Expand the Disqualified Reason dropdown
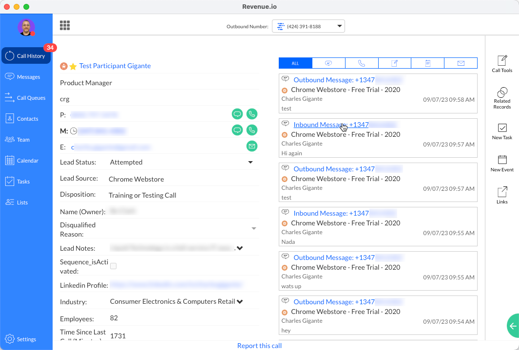 coord(253,228)
